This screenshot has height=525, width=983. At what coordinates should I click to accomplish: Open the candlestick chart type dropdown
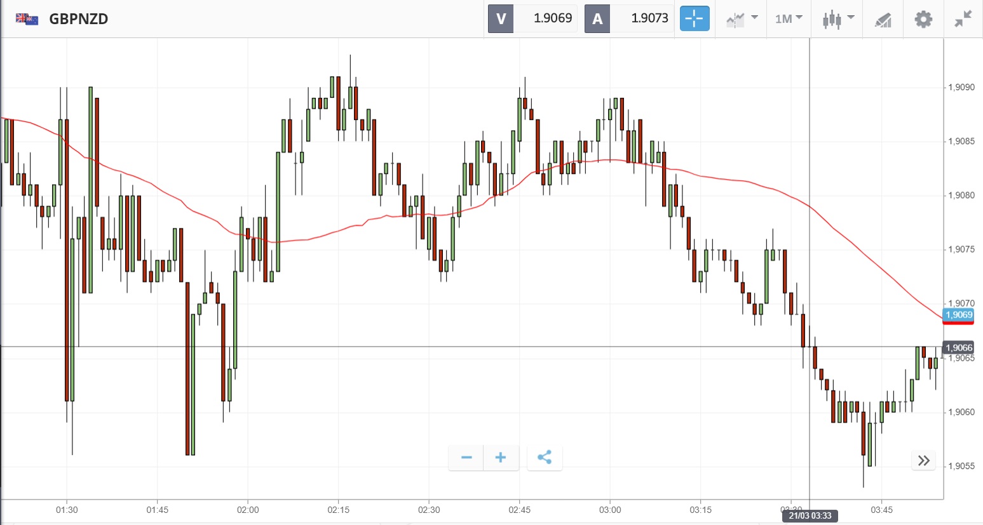click(x=837, y=18)
